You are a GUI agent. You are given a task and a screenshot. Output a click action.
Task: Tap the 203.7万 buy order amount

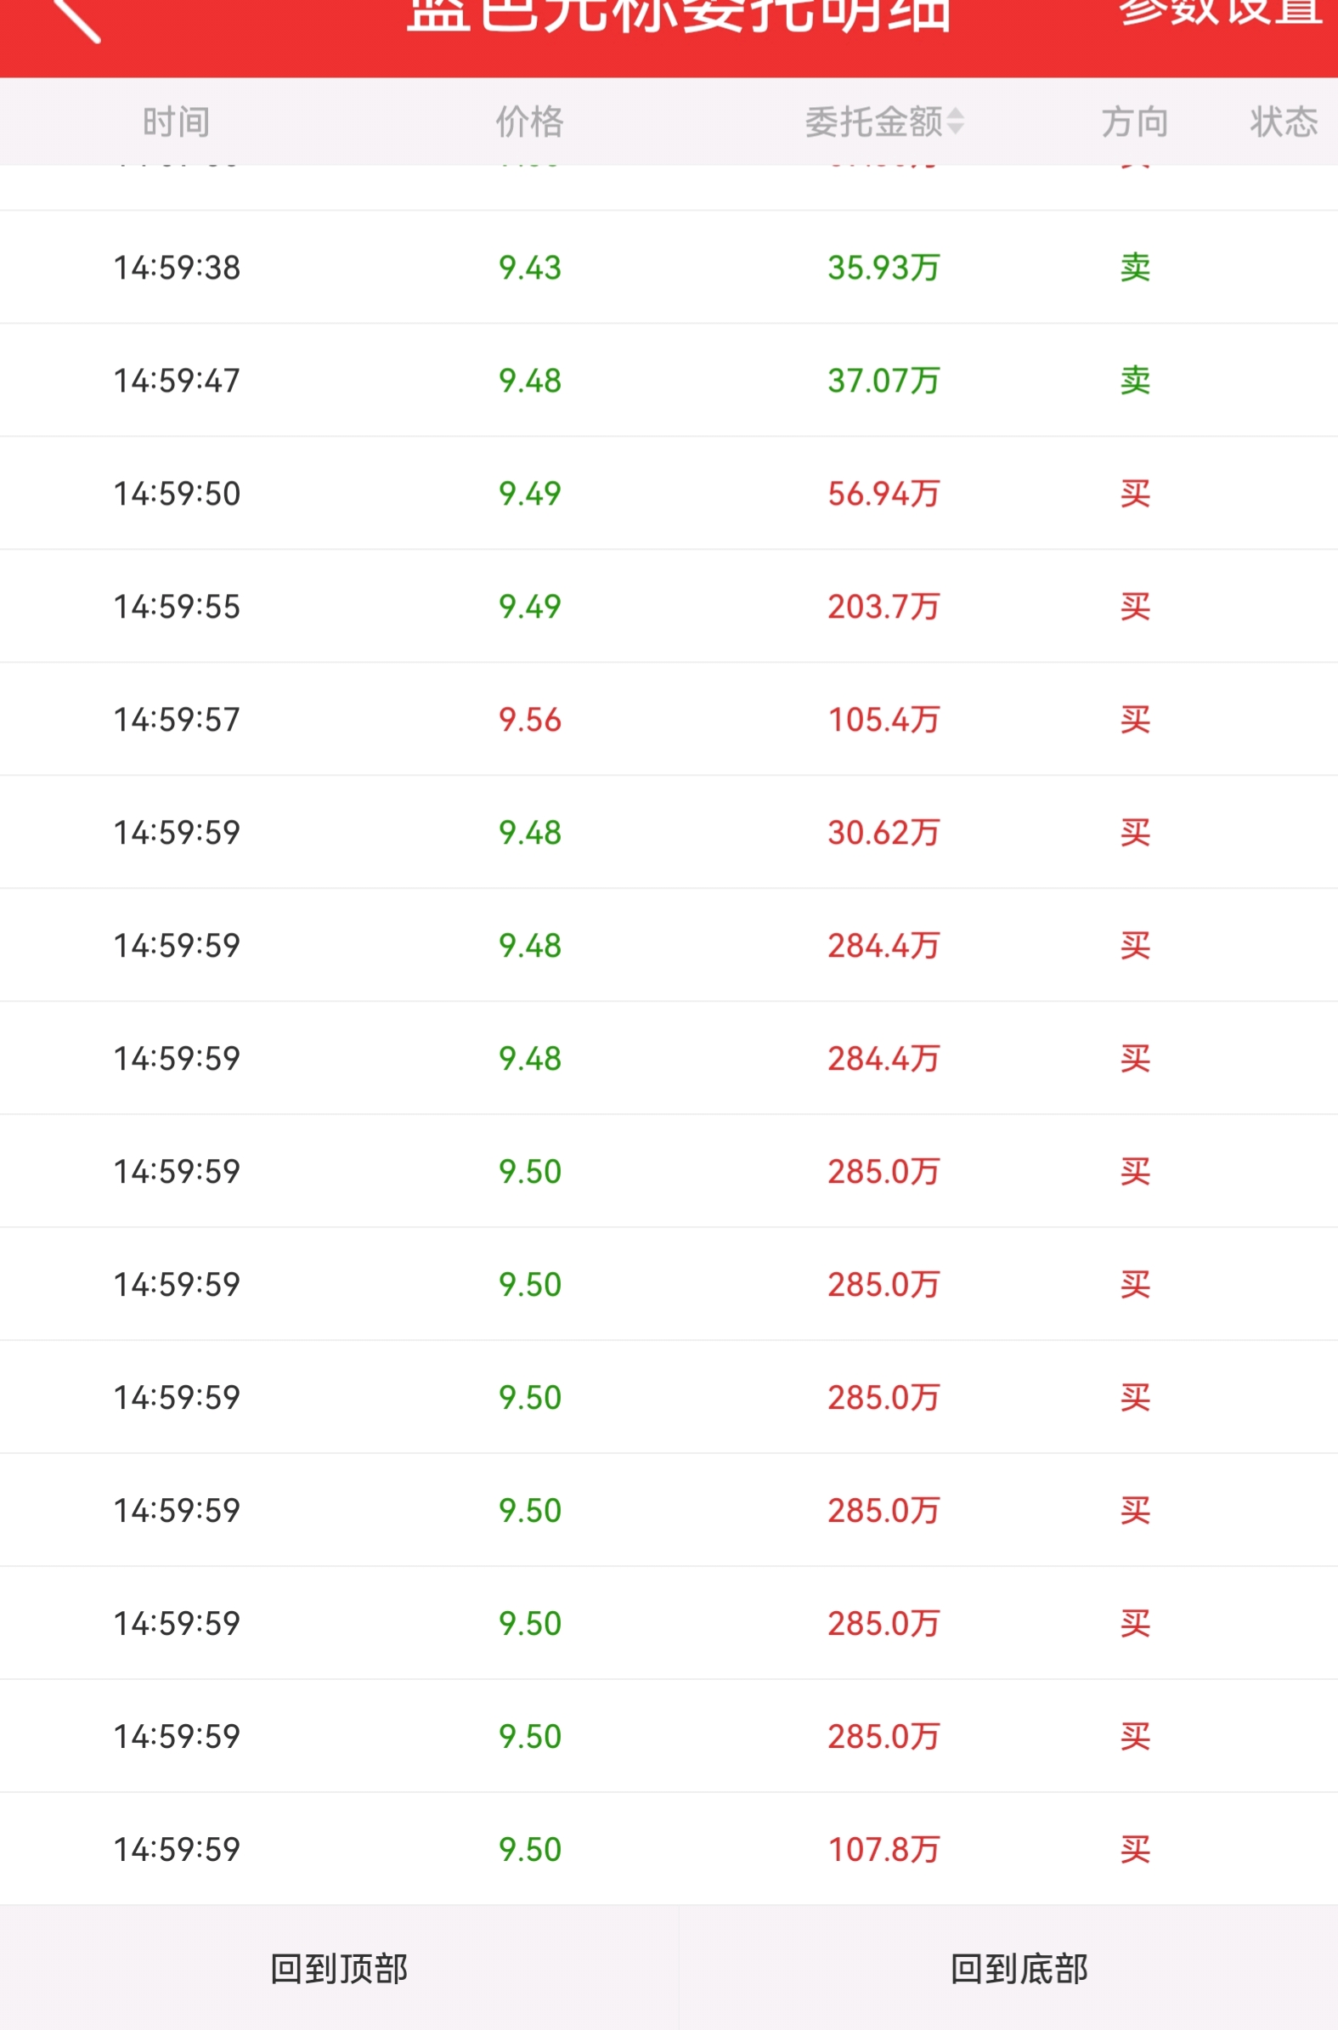(x=884, y=607)
